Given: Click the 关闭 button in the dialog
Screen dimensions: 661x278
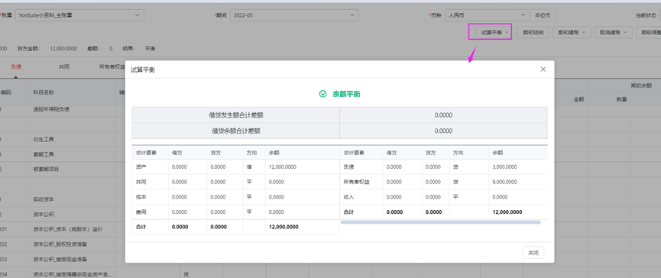Looking at the screenshot, I should pyautogui.click(x=533, y=253).
